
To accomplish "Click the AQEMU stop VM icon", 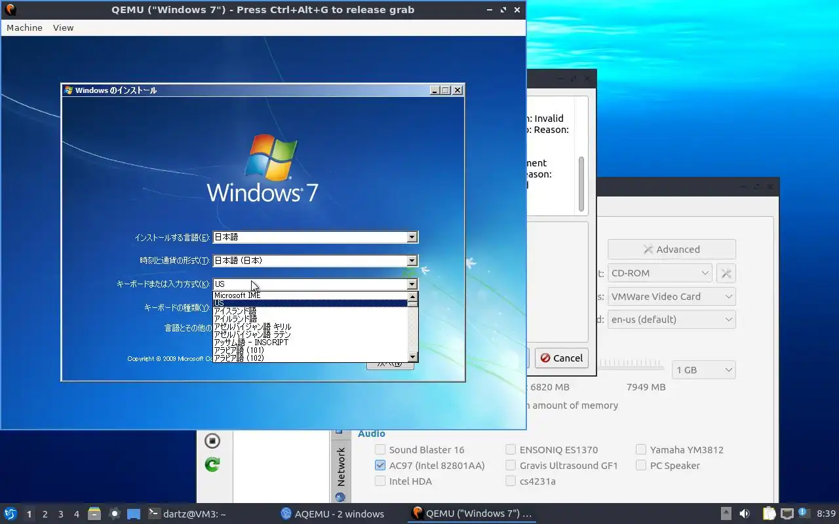I will coord(212,441).
